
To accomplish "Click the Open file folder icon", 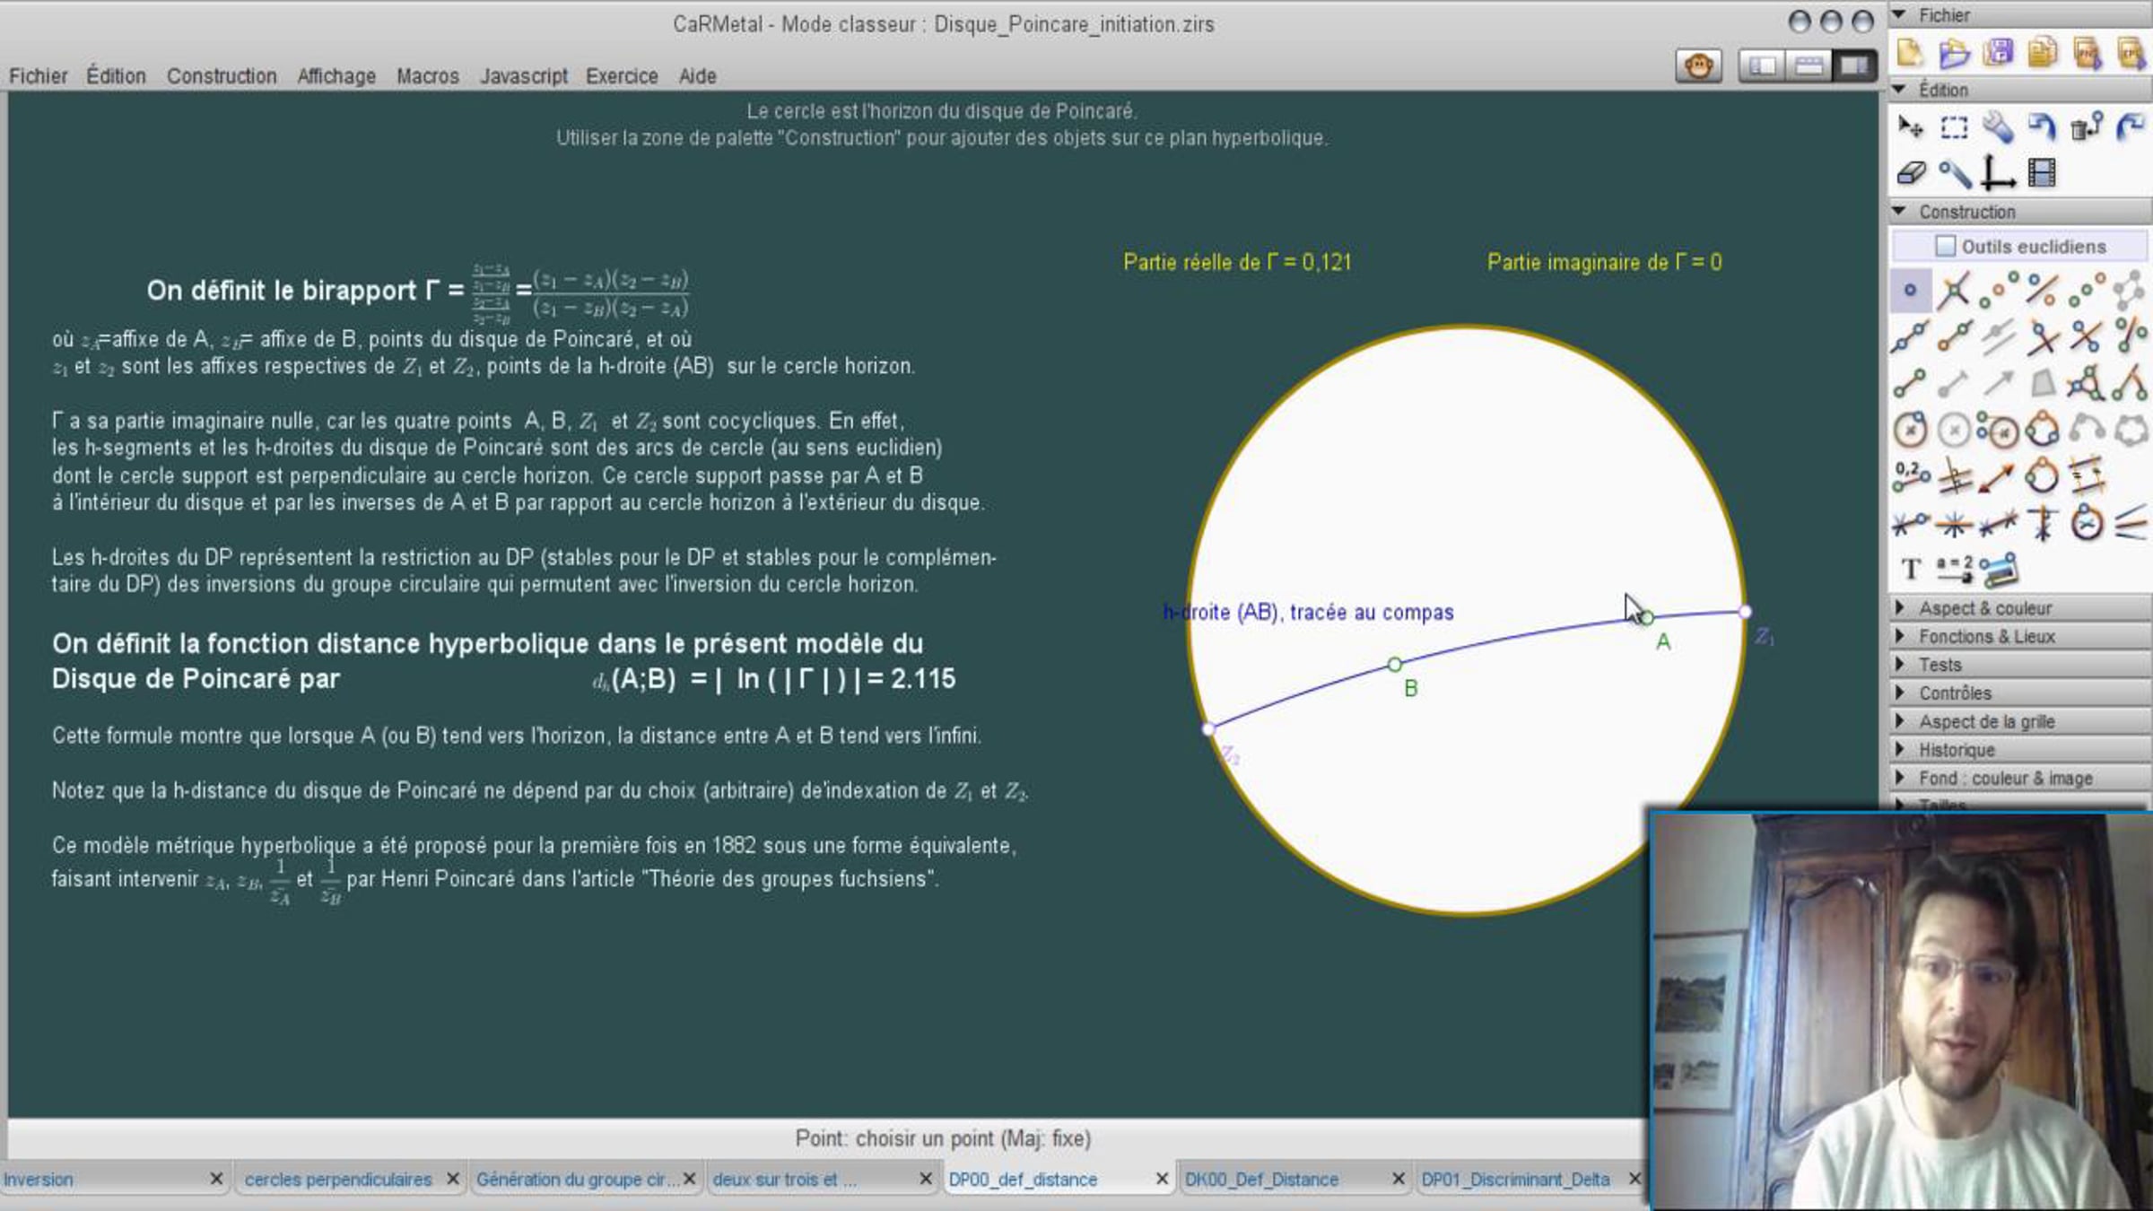I will (1953, 53).
